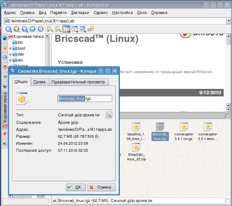Click the file name field in properties dialog
Image resolution: width=232 pixels, height=206 pixels.
[x=85, y=98]
